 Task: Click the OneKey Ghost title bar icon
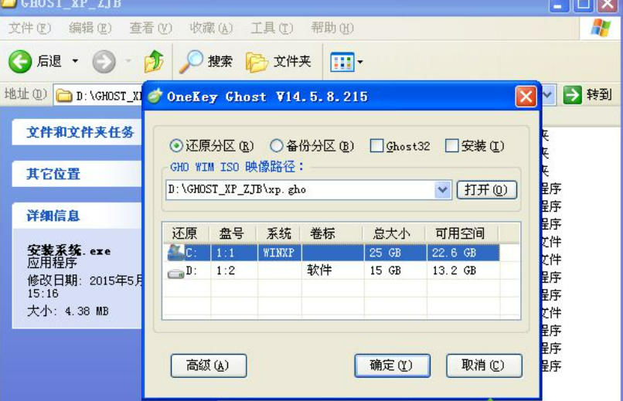155,96
